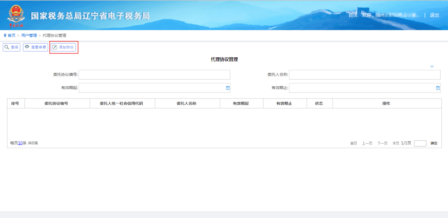Go to 首页 in the top header
The height and width of the screenshot is (218, 448).
[353, 15]
